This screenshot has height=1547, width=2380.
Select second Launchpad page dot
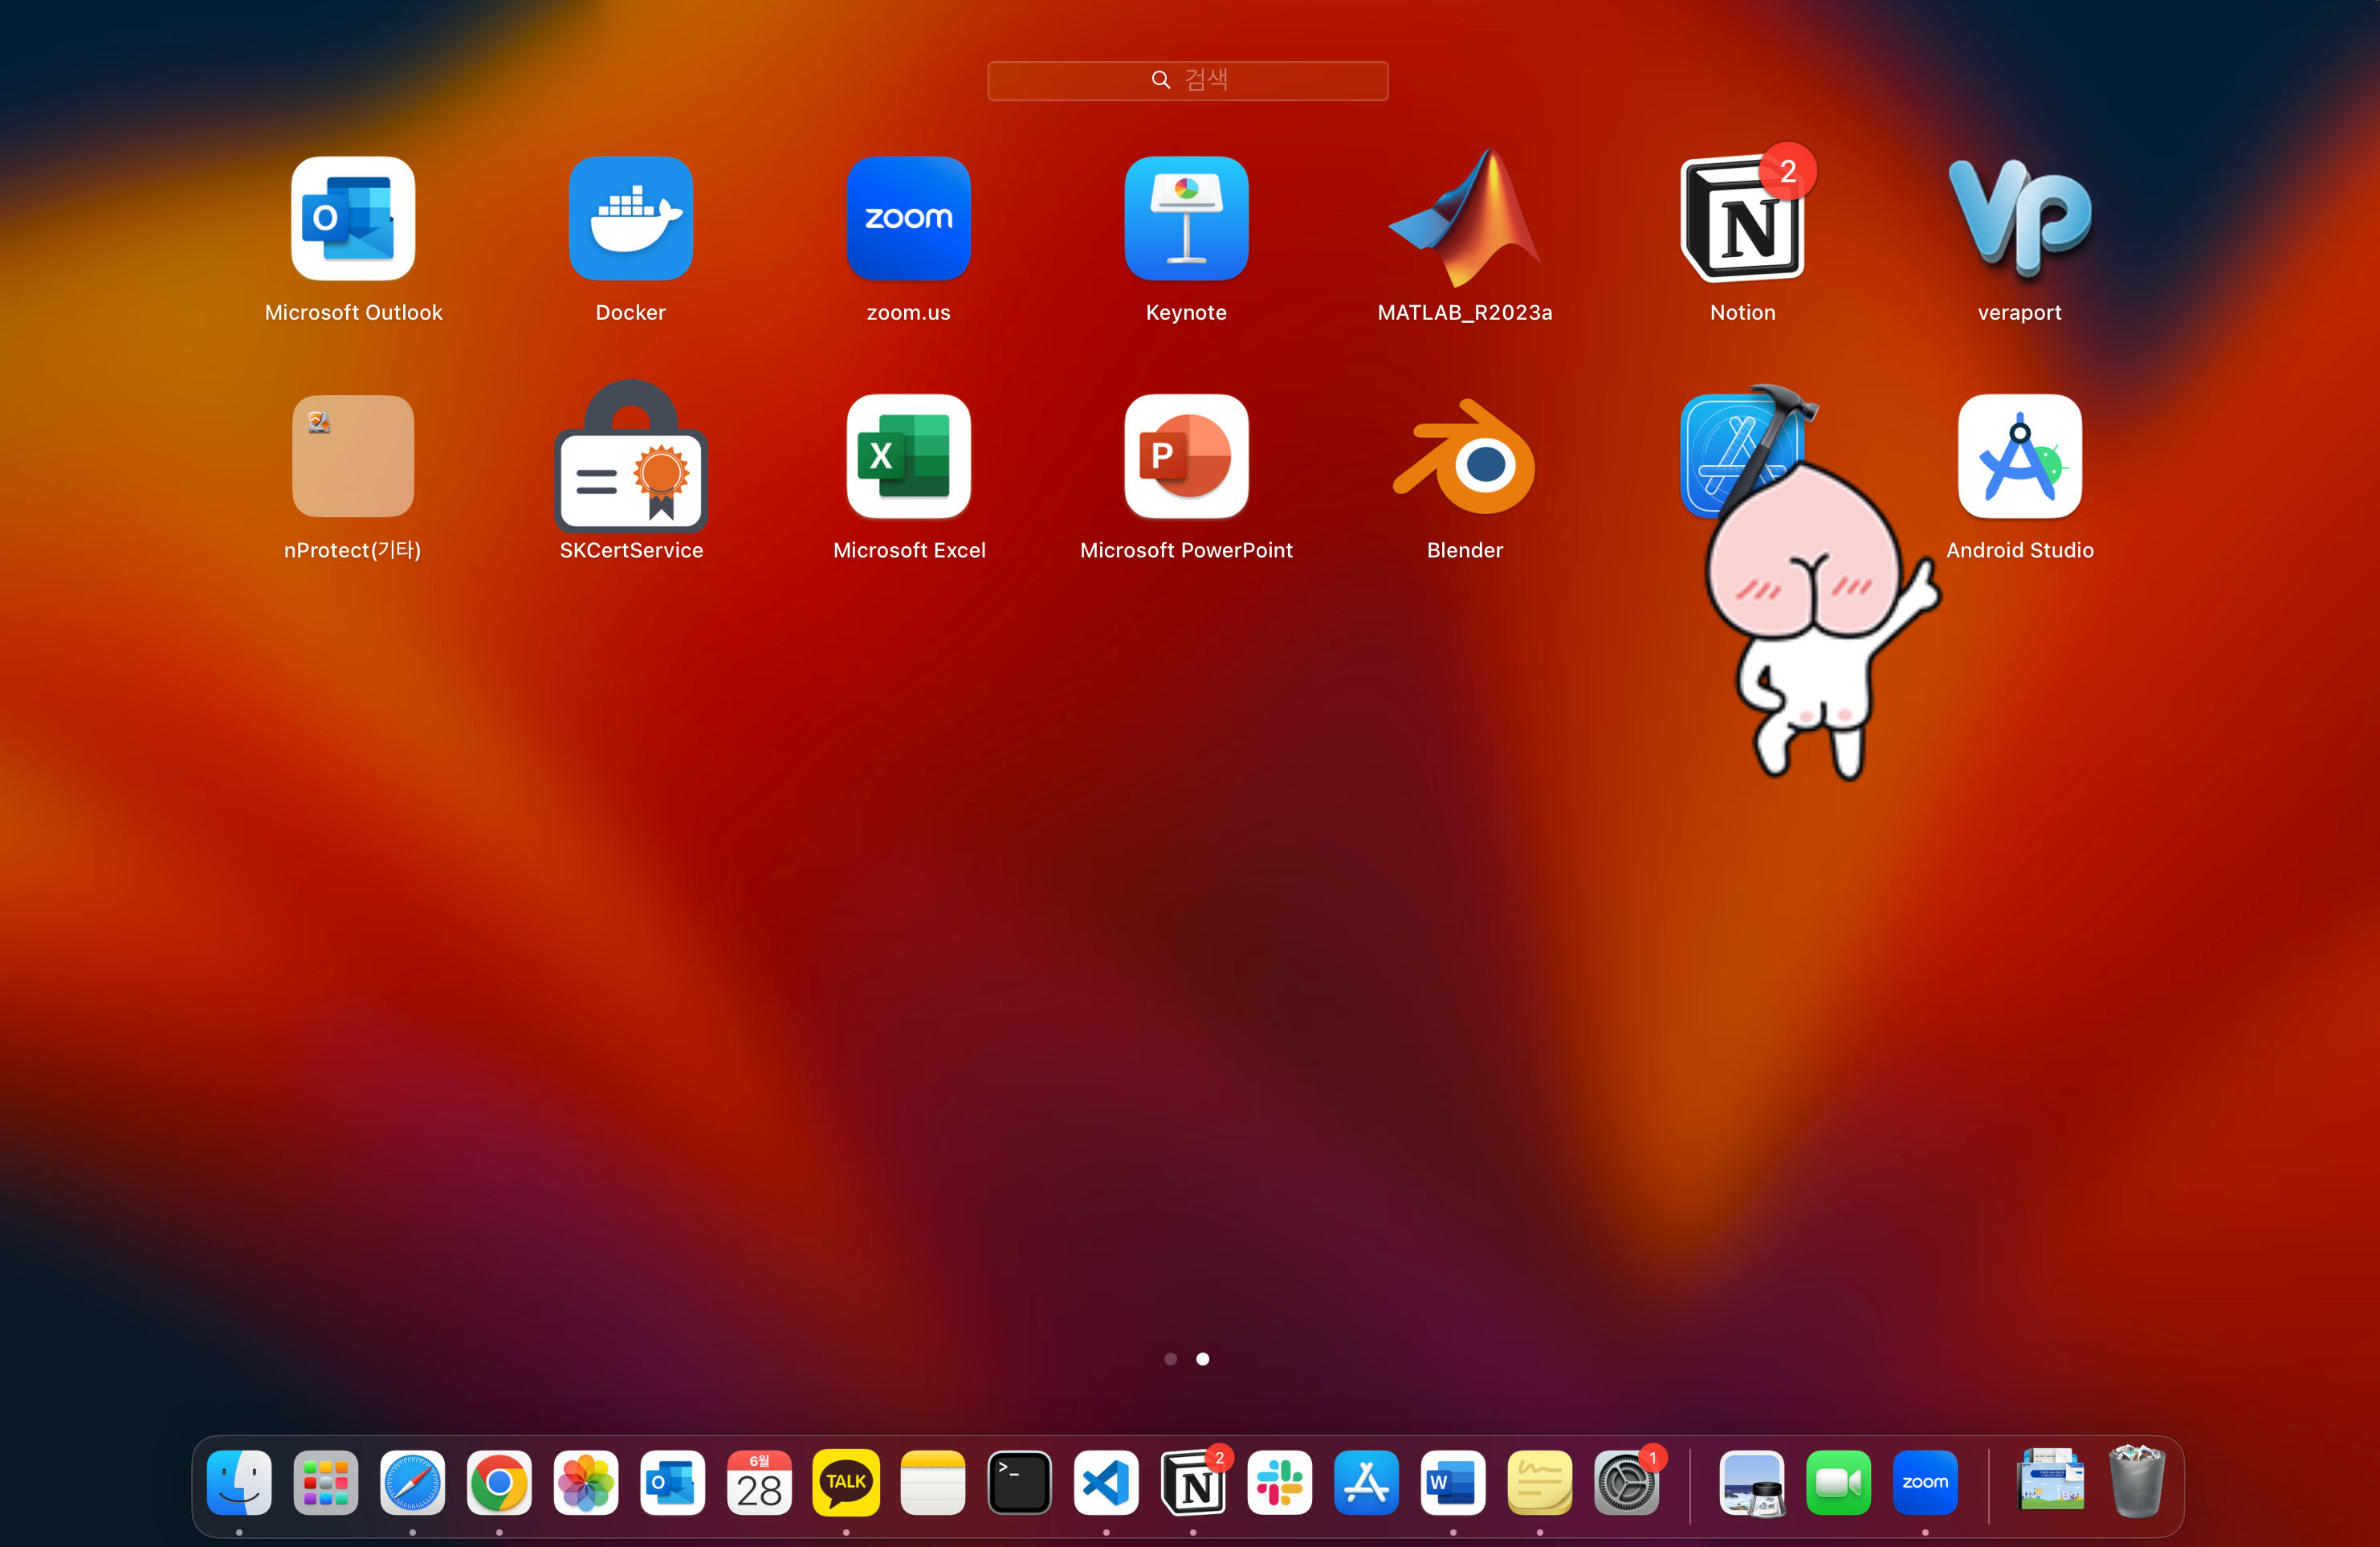point(1203,1359)
